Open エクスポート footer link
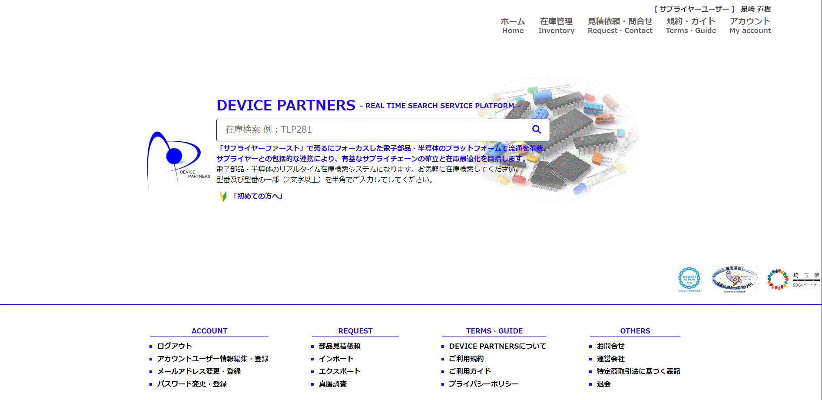 [340, 371]
